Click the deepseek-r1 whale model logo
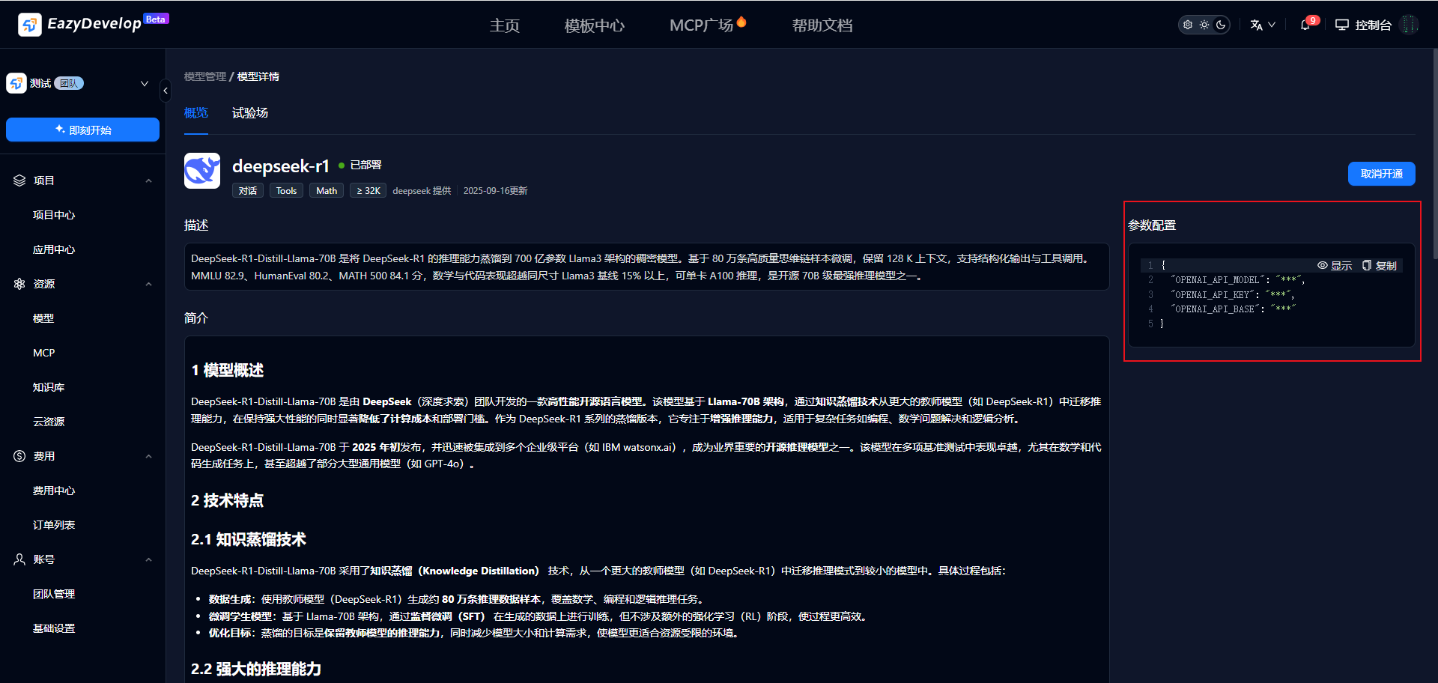 click(x=202, y=171)
